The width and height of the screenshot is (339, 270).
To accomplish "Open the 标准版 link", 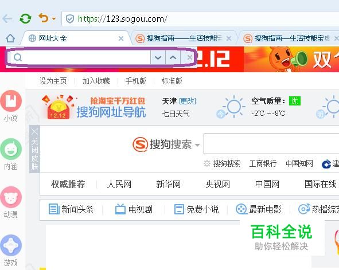I will pyautogui.click(x=172, y=81).
